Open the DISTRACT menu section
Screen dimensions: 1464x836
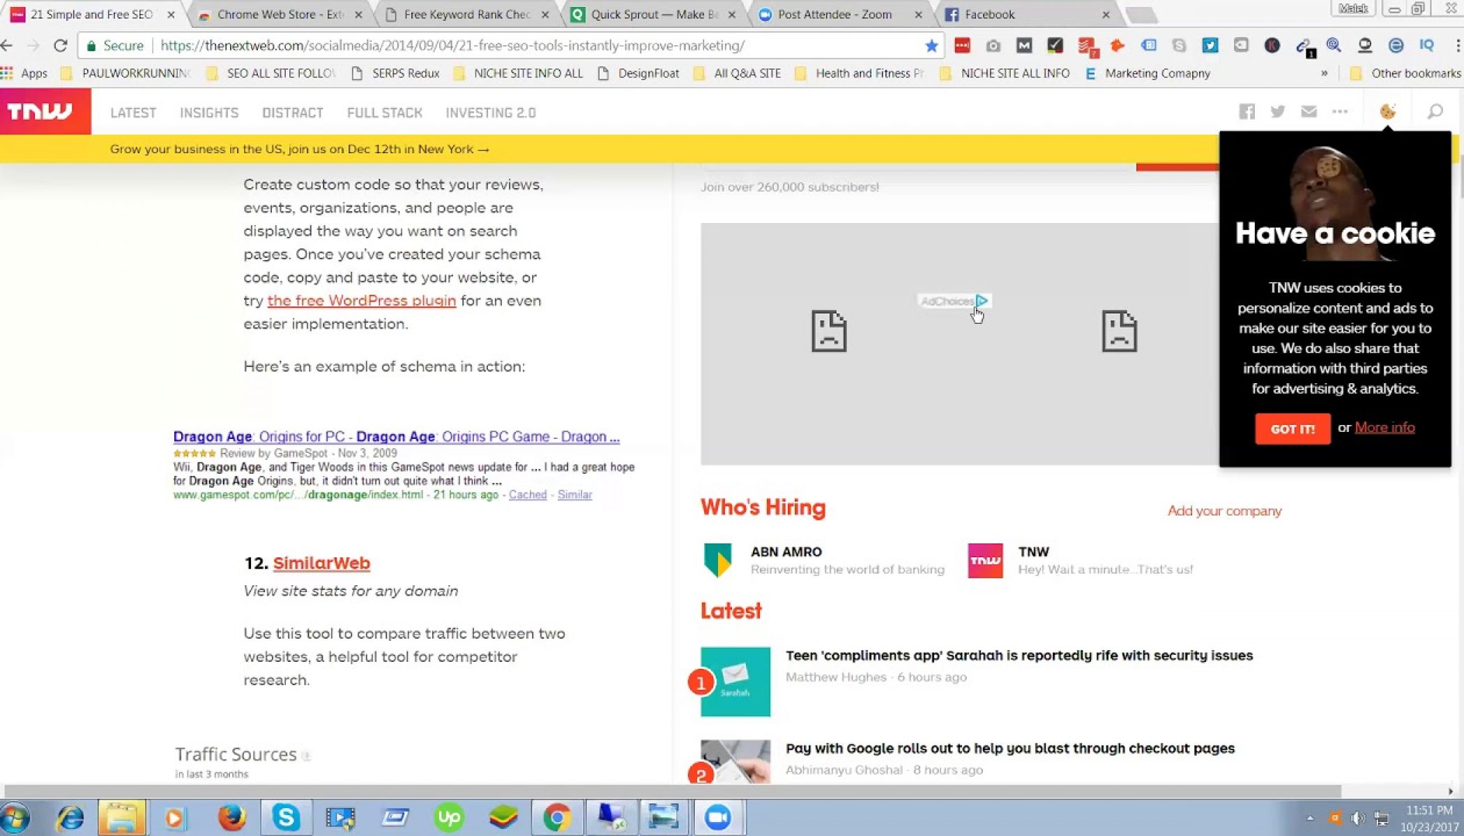[293, 113]
